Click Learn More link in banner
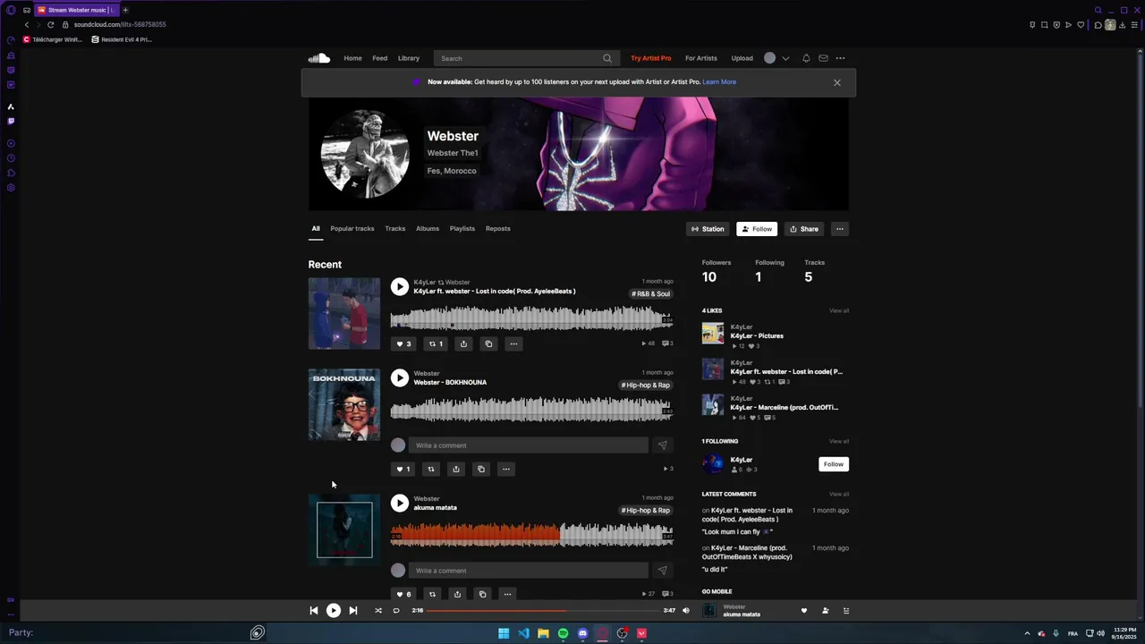This screenshot has height=644, width=1145. coord(719,82)
